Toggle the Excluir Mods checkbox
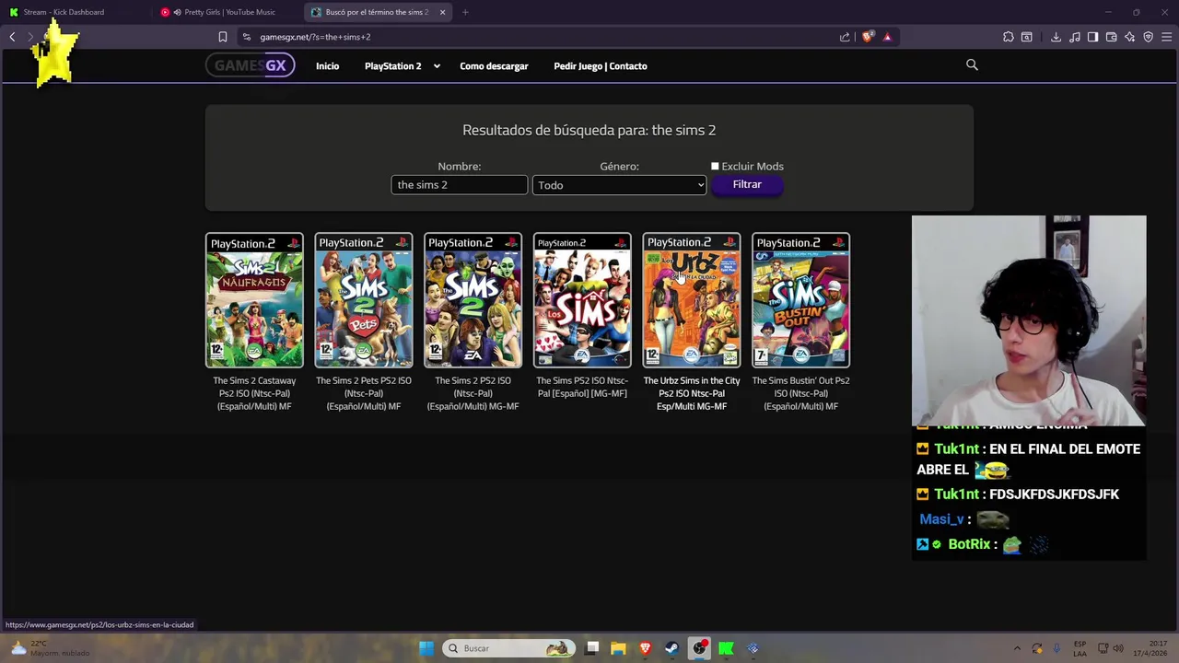Screen dimensions: 1179x663 coord(715,166)
